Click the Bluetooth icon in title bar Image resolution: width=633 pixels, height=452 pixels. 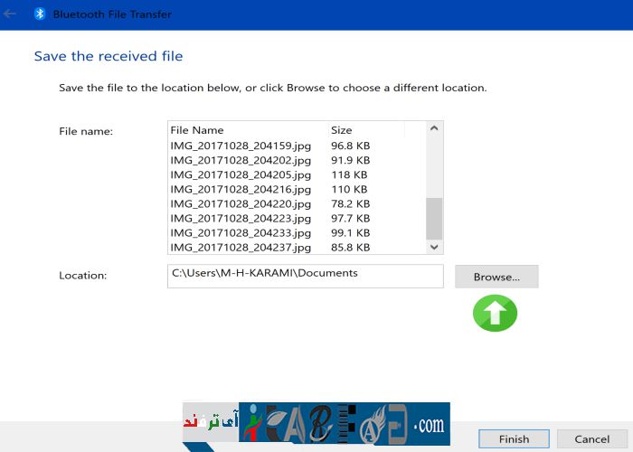(x=40, y=14)
